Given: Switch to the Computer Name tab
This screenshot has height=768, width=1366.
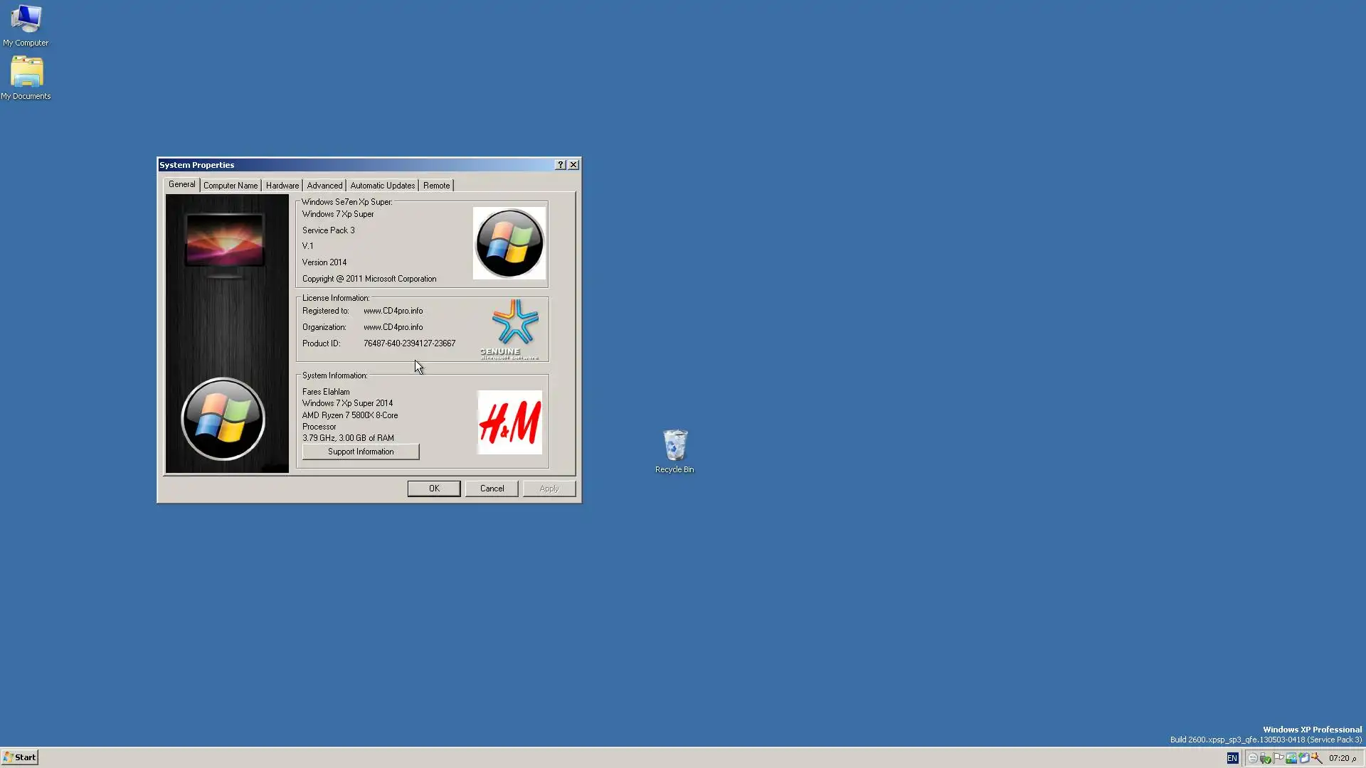Looking at the screenshot, I should pos(230,185).
